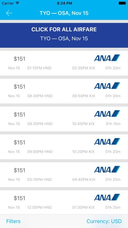
Task: Click ANA logo on 12:05PM flight
Action: click(107, 197)
